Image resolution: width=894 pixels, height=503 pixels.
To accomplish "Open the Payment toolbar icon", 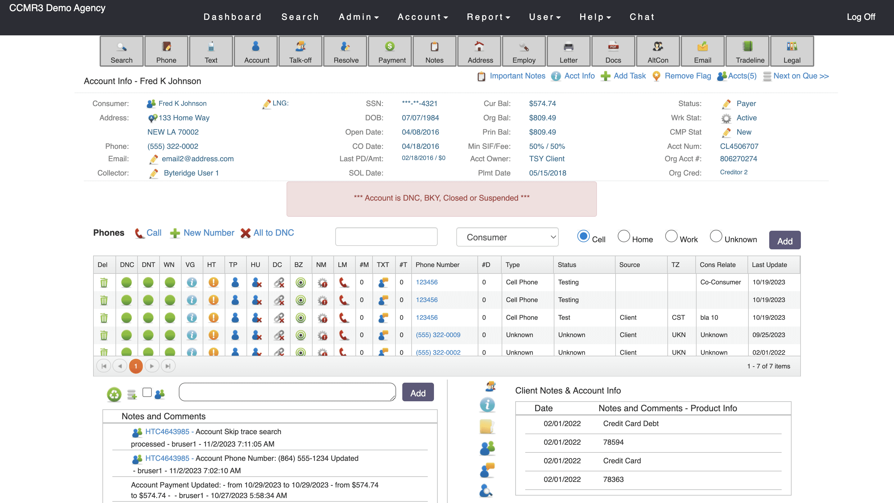I will pos(390,51).
